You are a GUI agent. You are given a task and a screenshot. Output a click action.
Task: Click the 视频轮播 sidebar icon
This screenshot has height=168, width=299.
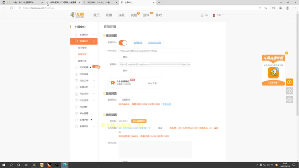point(76,68)
